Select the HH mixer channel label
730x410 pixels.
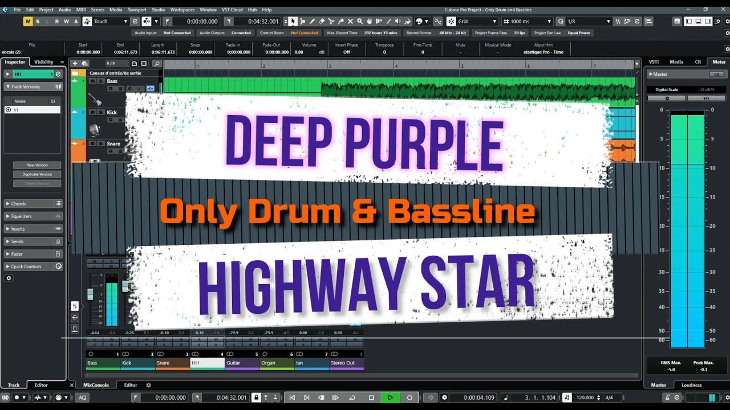[x=208, y=363]
